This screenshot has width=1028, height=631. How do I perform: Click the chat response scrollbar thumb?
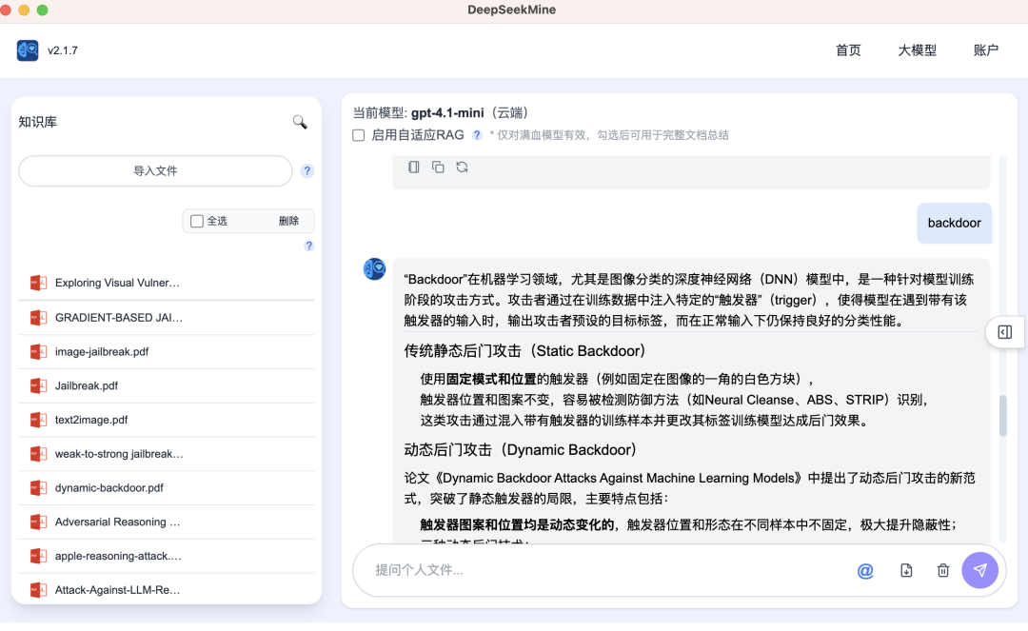[1003, 415]
